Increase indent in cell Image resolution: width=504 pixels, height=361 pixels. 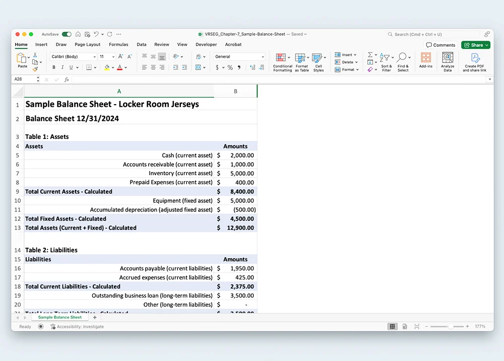click(184, 67)
